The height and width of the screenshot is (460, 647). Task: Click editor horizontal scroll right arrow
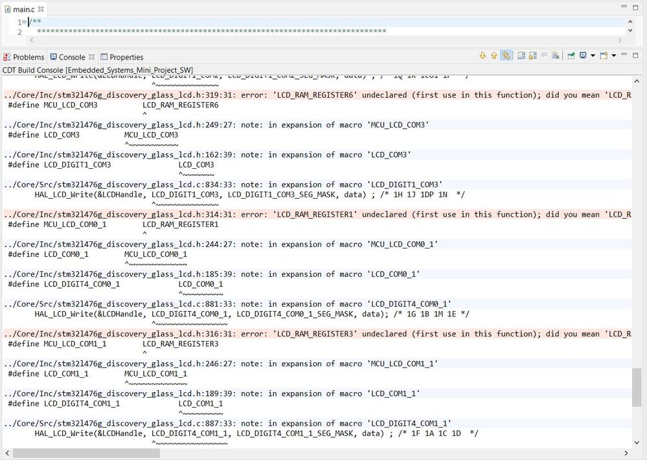click(620, 40)
